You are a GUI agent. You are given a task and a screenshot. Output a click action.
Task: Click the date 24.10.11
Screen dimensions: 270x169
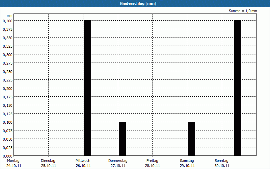click(14, 166)
